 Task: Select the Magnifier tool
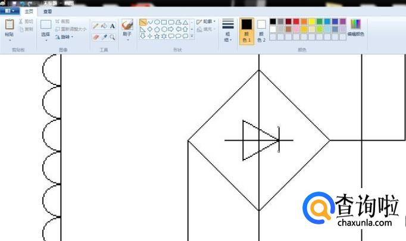coord(112,37)
